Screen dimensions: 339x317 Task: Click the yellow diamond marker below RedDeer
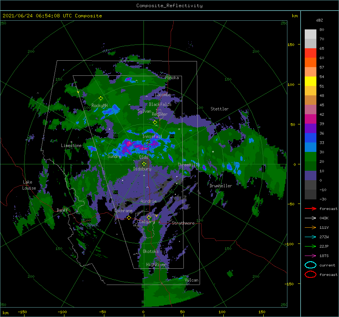click(x=155, y=123)
